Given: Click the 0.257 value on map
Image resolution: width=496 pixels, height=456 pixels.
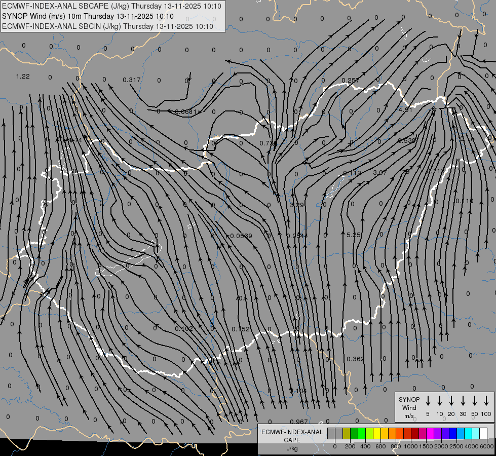Looking at the screenshot, I should (x=350, y=81).
